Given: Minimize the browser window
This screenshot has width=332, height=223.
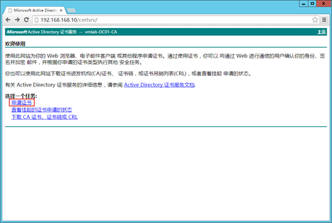Looking at the screenshot, I should (x=304, y=4).
